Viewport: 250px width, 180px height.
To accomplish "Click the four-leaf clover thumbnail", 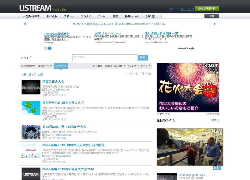I will point(31,108).
